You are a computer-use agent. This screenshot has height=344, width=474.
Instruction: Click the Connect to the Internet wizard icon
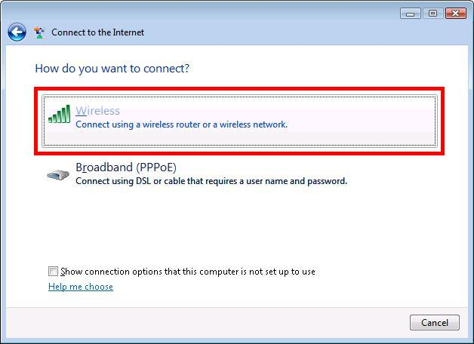point(38,32)
